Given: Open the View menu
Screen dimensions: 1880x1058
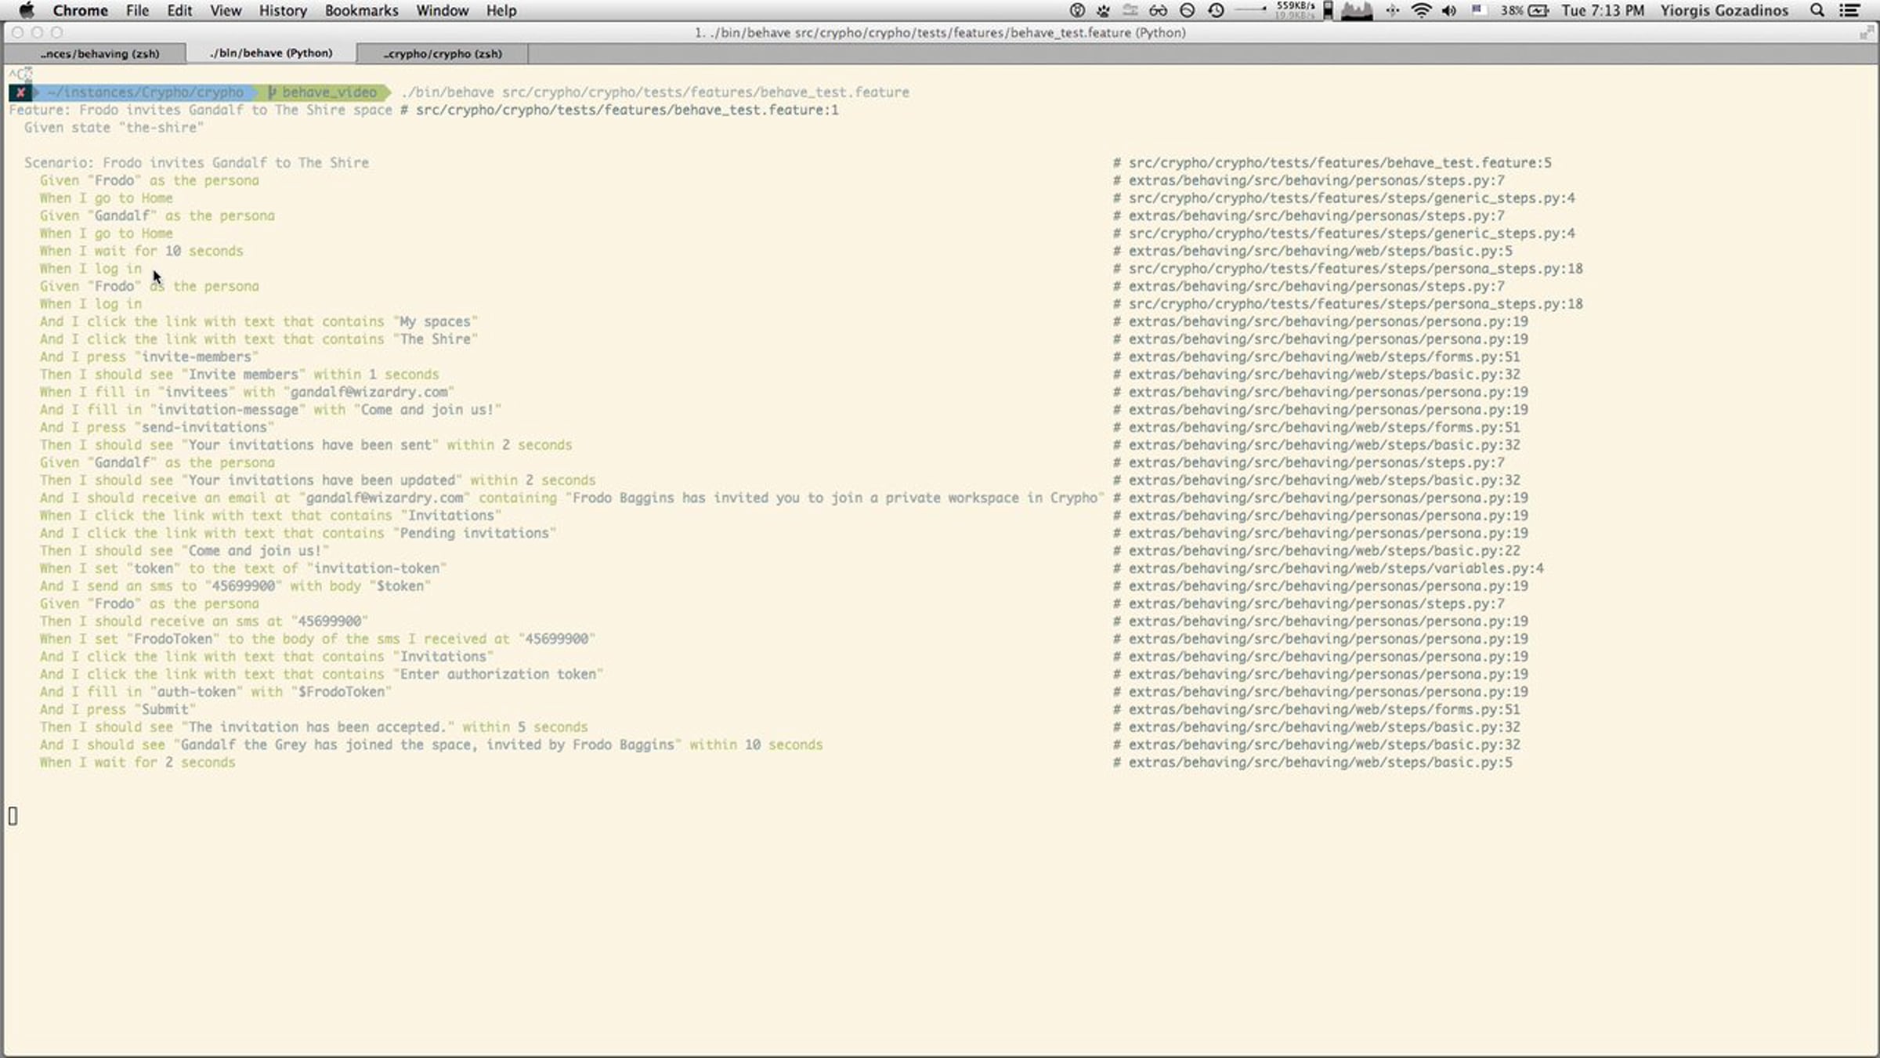Looking at the screenshot, I should click(x=226, y=10).
